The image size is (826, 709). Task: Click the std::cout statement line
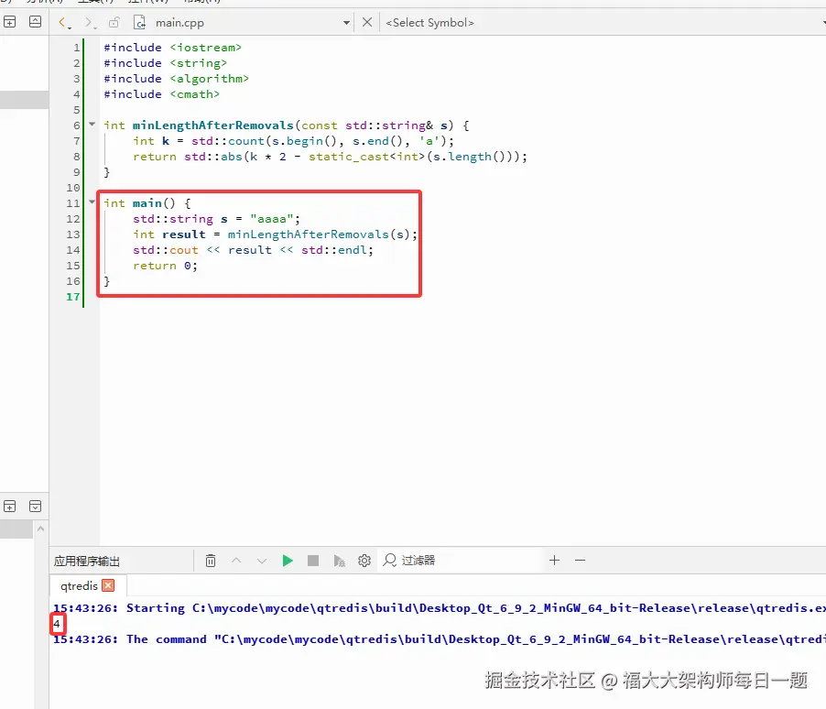coord(254,250)
